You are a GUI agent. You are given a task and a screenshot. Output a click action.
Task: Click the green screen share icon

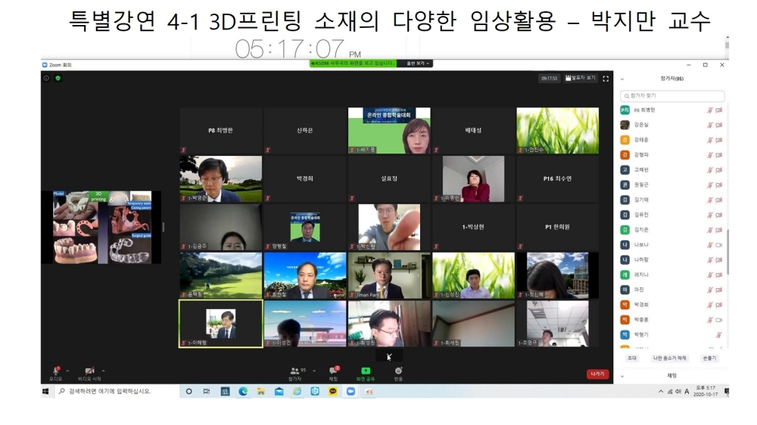coord(366,371)
